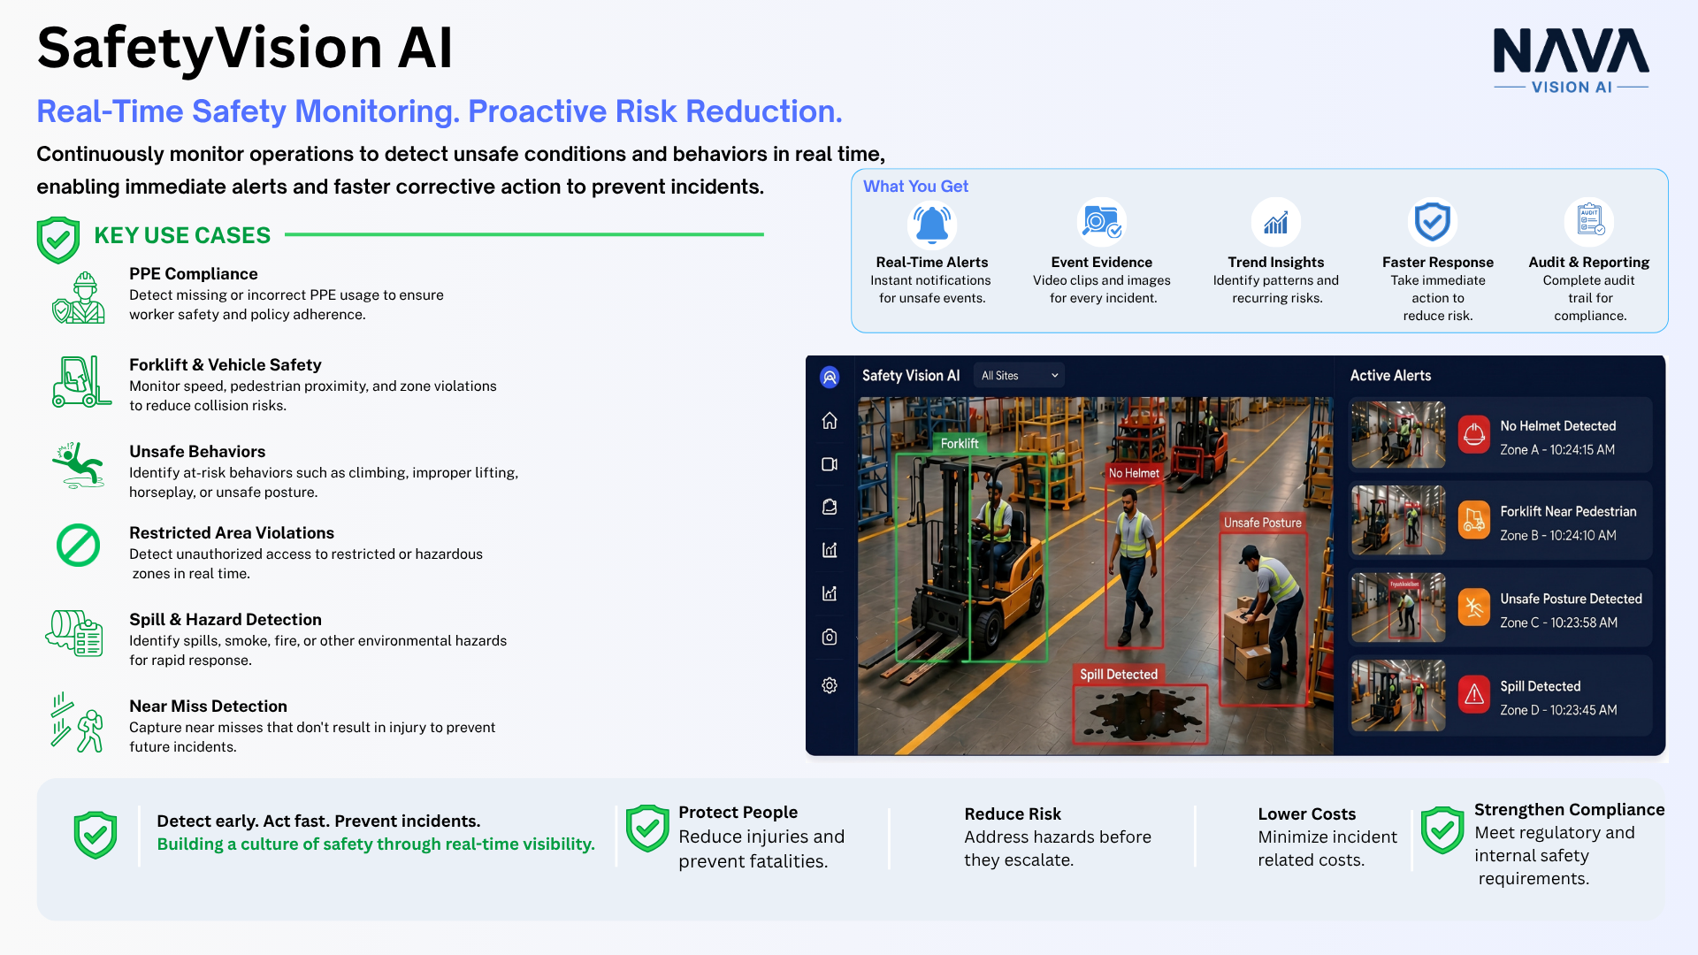This screenshot has width=1698, height=955.
Task: Click the 'Active Alerts' panel heading
Action: [x=1390, y=376]
